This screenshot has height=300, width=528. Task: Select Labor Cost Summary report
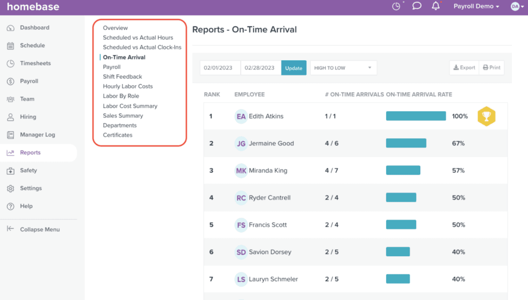click(x=130, y=106)
